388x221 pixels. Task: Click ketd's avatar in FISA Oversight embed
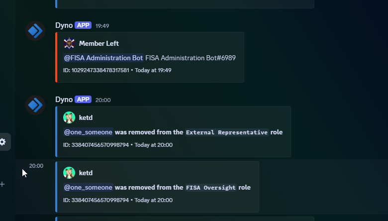click(69, 173)
